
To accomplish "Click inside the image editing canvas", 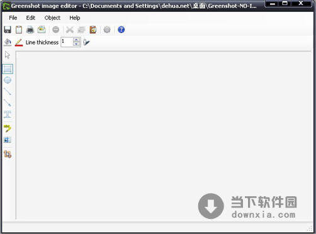I will (164, 135).
